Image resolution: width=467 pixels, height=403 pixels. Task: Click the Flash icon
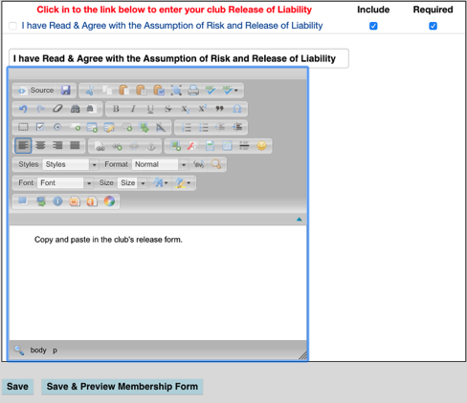coord(192,146)
